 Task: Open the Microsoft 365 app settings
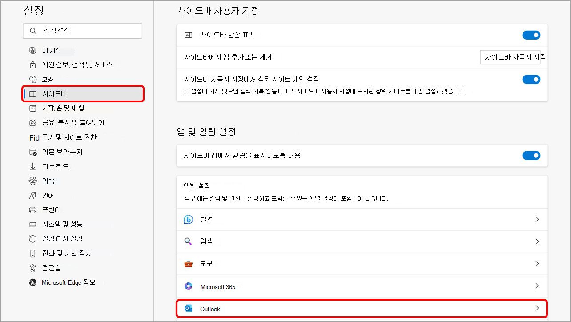[362, 286]
